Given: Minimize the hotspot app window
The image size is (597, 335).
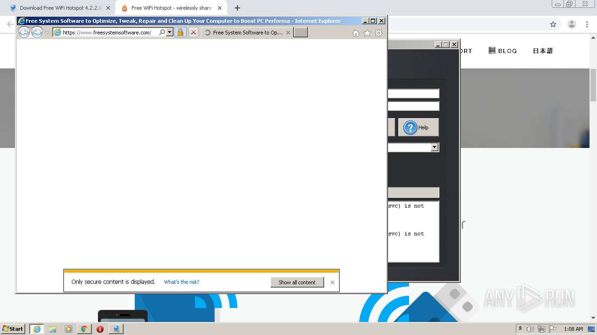Looking at the screenshot, I should coord(438,45).
